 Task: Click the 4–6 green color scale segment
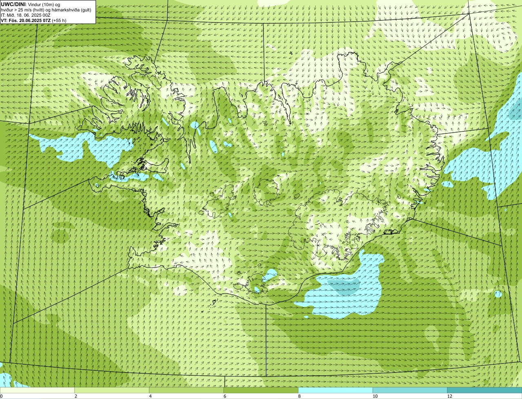(x=186, y=390)
